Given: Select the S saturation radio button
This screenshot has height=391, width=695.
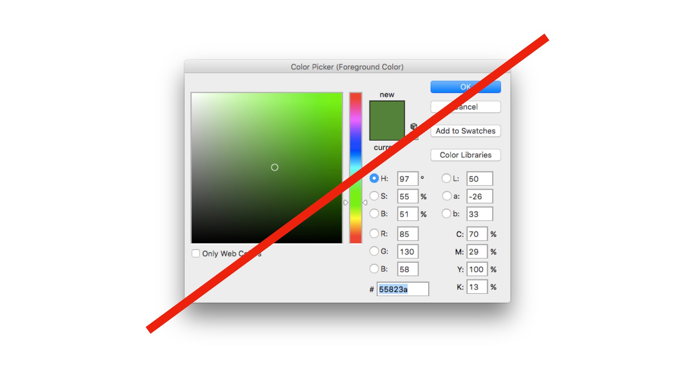Looking at the screenshot, I should 375,196.
